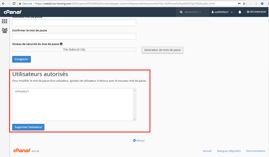Follow the Retour link
Image resolution: width=269 pixels, height=157 pixels.
(x=141, y=141)
